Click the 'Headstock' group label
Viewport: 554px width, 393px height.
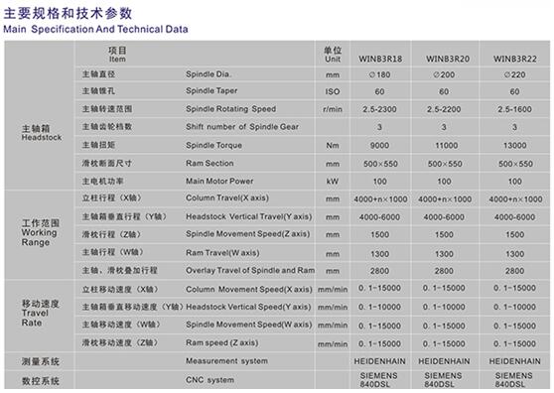[x=42, y=137]
